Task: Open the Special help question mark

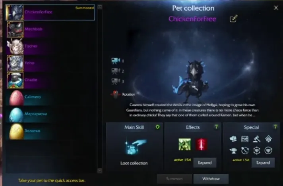Action: (275, 127)
